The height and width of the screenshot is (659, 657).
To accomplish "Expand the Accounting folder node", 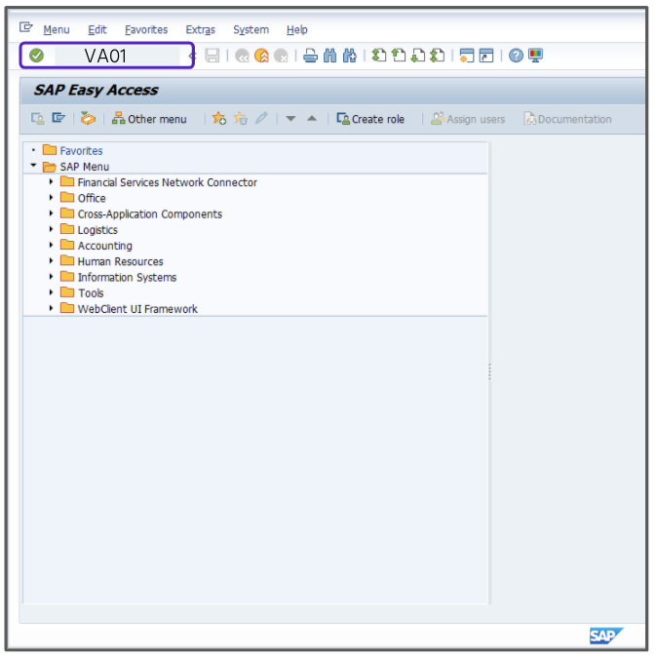I will (51, 246).
